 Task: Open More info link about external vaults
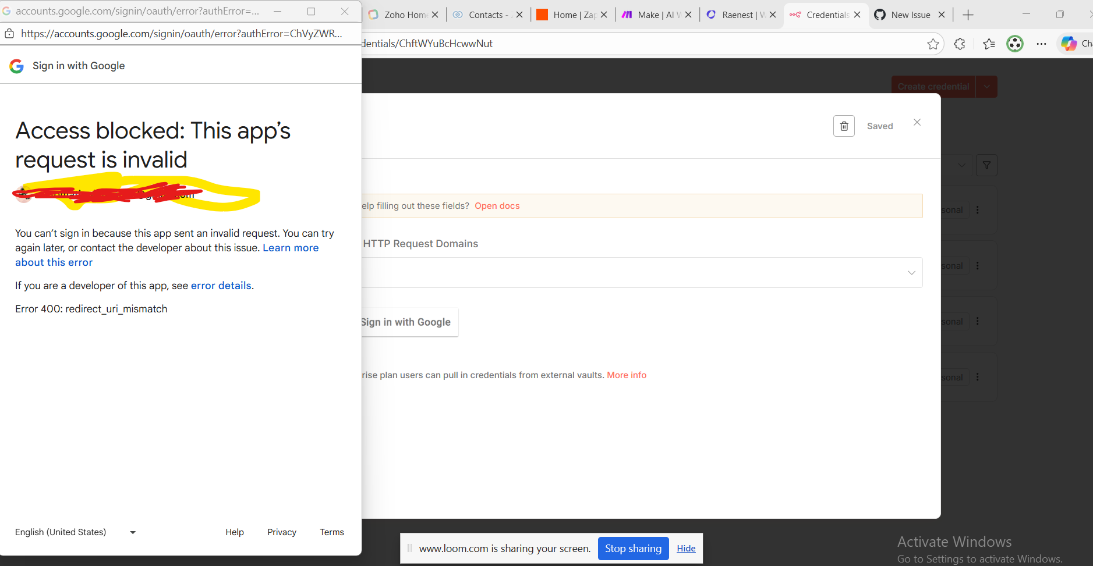627,375
